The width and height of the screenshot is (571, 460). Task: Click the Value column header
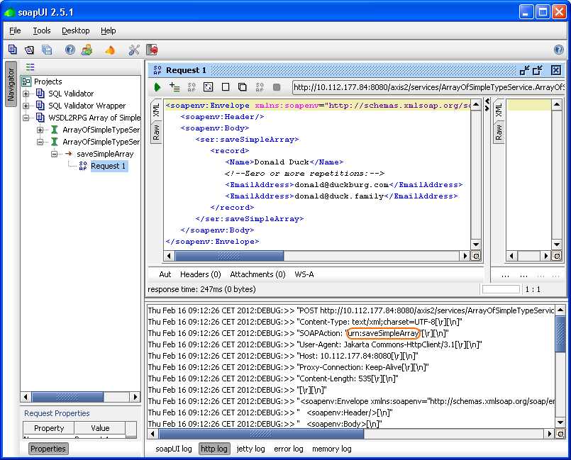(x=100, y=428)
